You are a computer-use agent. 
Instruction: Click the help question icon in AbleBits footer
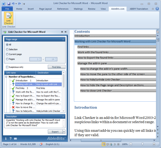click(10, 138)
